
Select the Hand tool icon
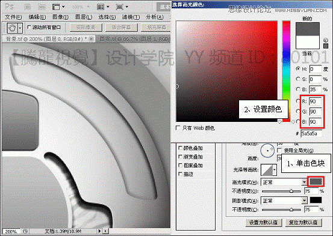(x=12, y=28)
